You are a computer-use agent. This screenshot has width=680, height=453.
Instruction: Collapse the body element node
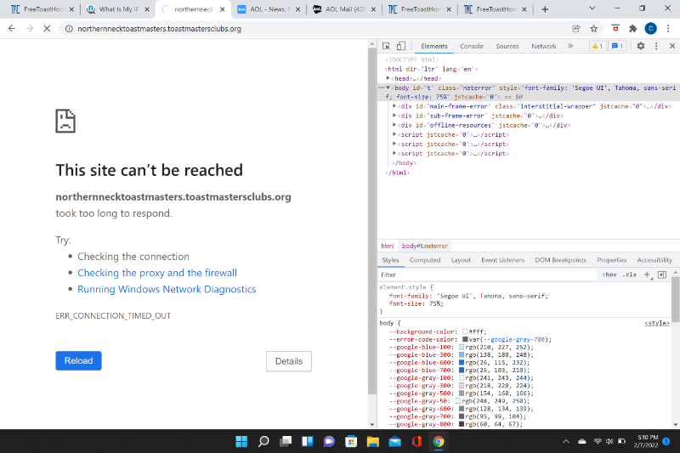tap(388, 88)
